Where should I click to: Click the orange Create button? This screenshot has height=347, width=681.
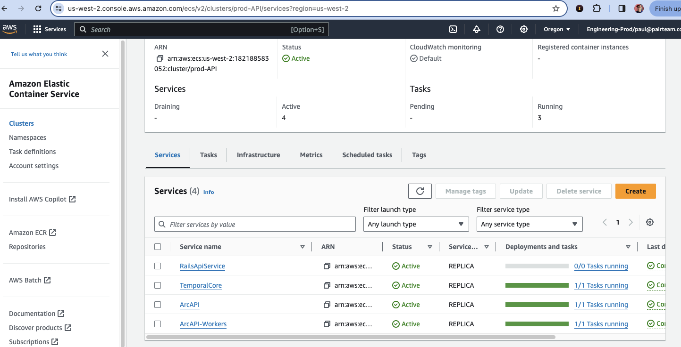coord(636,191)
